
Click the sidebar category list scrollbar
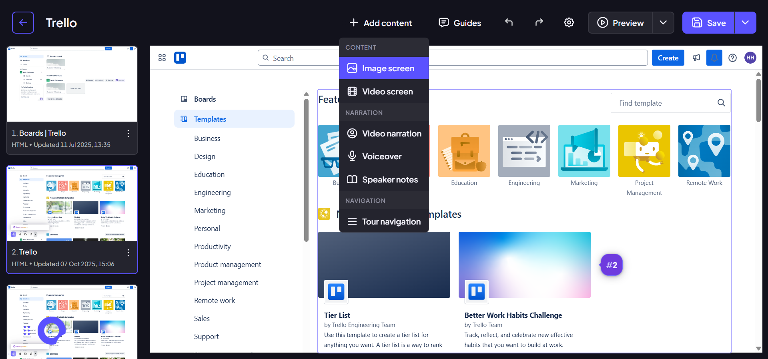(x=306, y=170)
